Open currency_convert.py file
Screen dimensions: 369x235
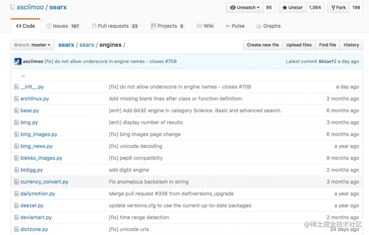point(44,182)
